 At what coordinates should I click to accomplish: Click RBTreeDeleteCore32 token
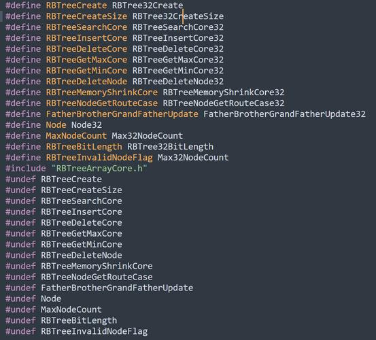click(x=178, y=49)
